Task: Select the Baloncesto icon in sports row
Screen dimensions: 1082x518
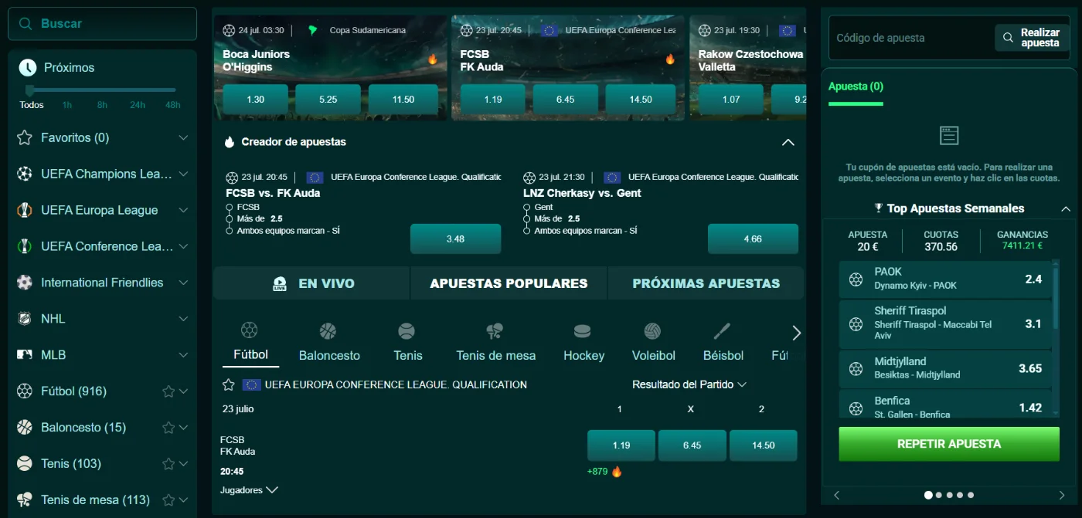Action: point(328,331)
